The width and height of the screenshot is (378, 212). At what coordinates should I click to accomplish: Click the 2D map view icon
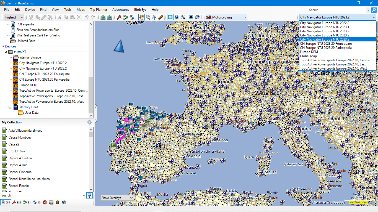pyautogui.click(x=170, y=17)
